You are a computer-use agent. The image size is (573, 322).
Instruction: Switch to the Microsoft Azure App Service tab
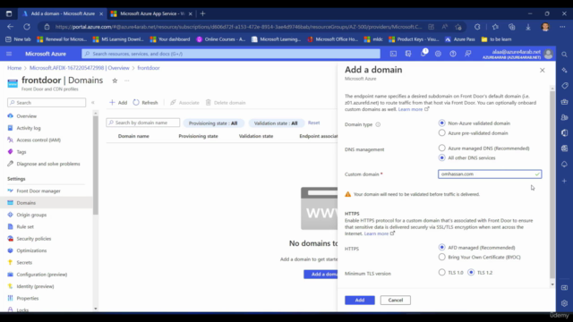coord(151,13)
